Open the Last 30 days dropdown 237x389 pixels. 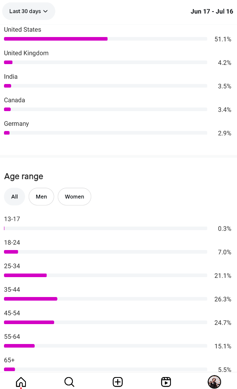coord(29,11)
